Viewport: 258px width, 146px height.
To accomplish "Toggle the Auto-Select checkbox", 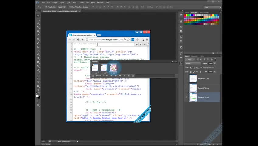I will tap(46, 7).
